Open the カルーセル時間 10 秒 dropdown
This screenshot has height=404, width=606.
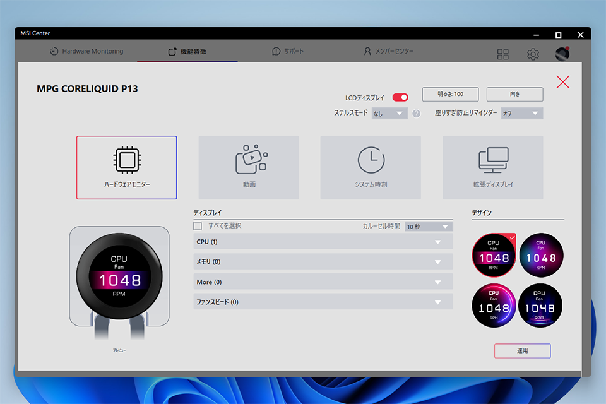(x=429, y=227)
